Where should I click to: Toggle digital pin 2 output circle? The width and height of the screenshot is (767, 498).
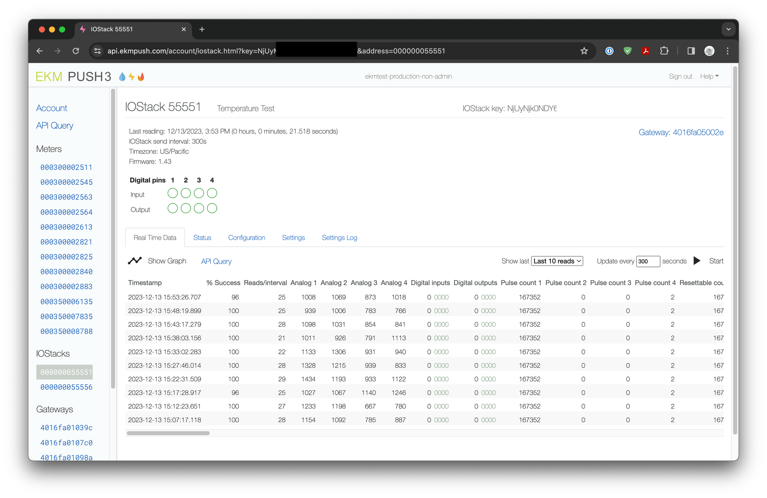click(186, 208)
